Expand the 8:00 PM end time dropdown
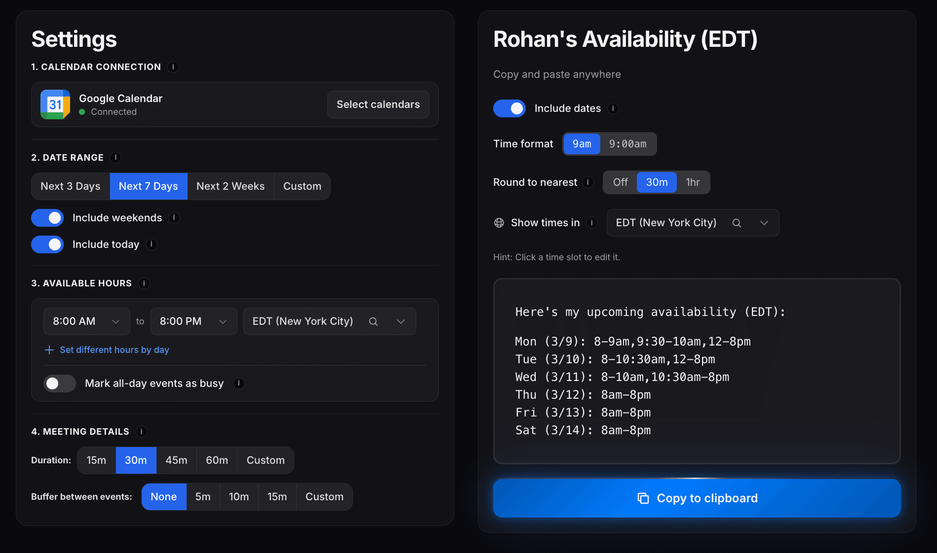Viewport: 937px width, 553px height. 194,321
